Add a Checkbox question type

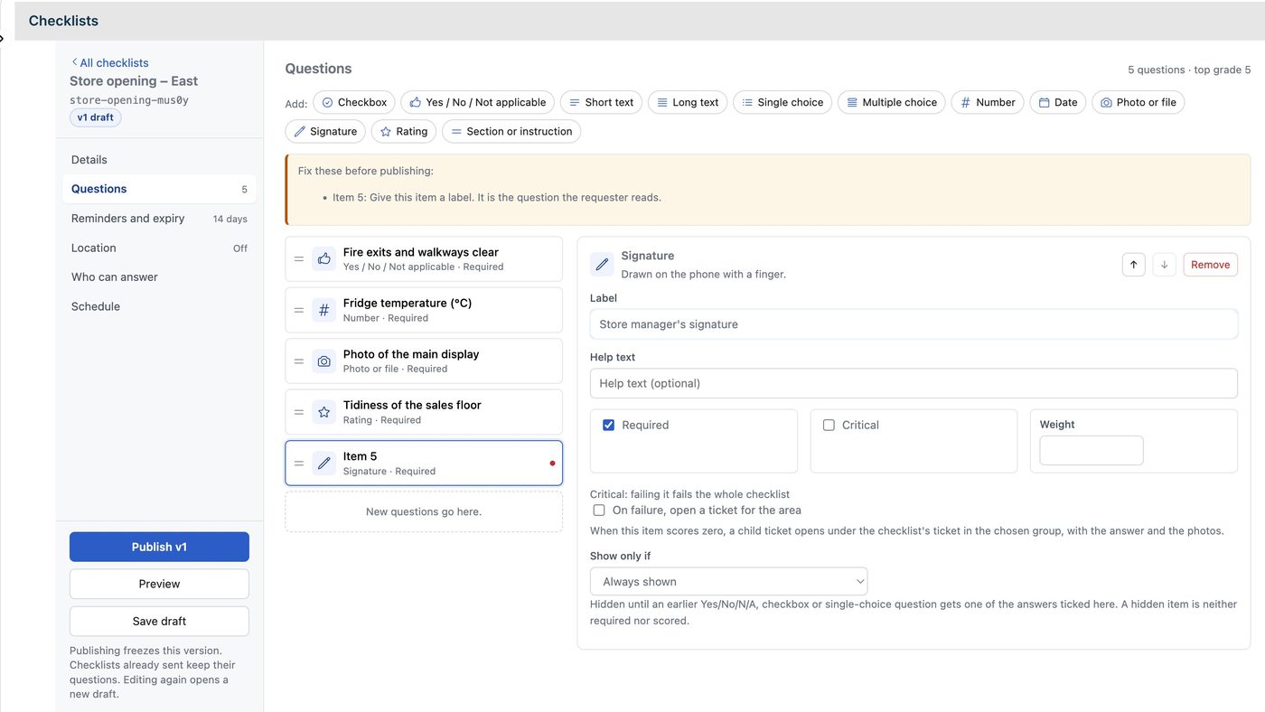[354, 102]
